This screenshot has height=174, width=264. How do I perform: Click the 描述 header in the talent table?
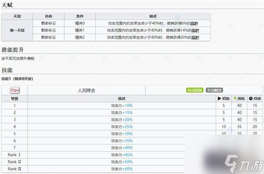point(153,16)
